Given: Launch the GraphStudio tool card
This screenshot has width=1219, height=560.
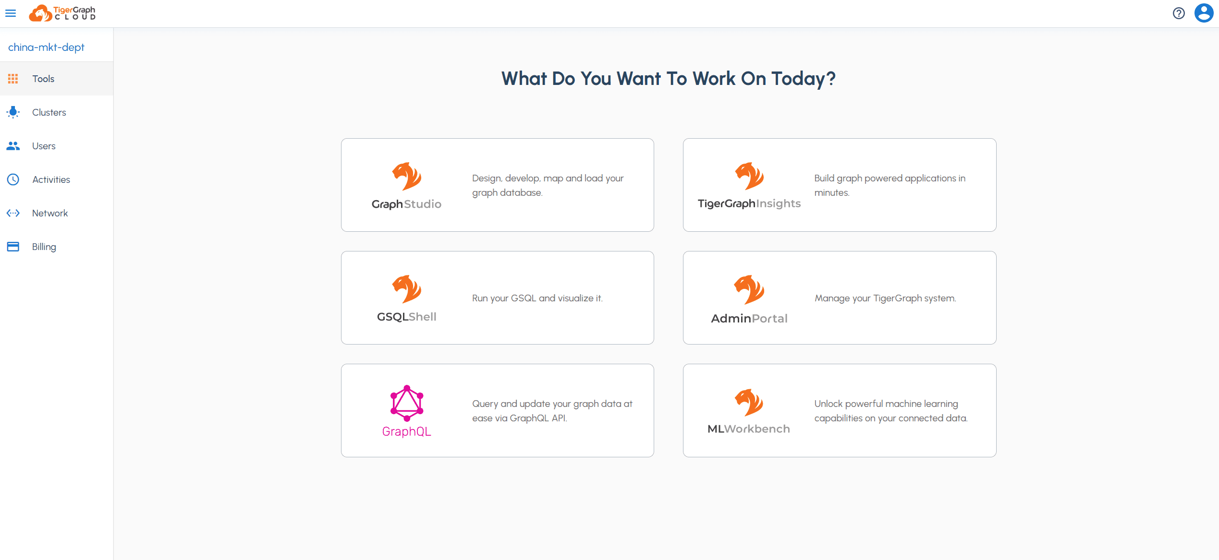Looking at the screenshot, I should tap(497, 185).
